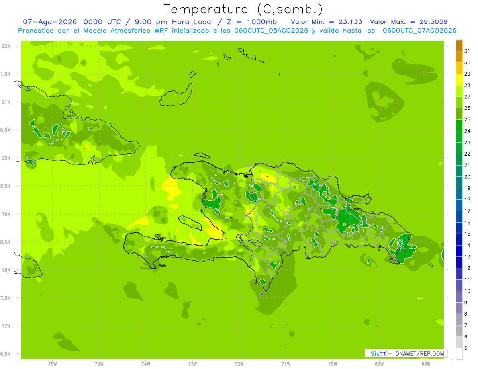Viewport: 478px width, 369px height.
Task: Click the color scale label 29
Action: click(x=467, y=74)
